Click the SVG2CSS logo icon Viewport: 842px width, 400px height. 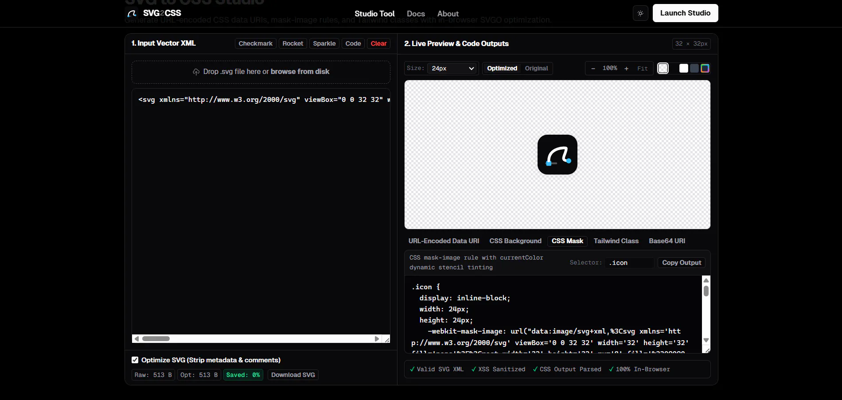132,13
